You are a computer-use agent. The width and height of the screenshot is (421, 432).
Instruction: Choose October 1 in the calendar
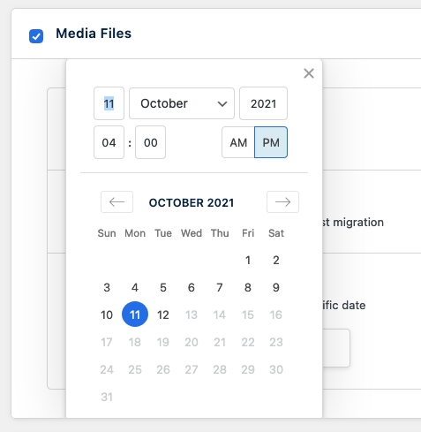pos(248,260)
